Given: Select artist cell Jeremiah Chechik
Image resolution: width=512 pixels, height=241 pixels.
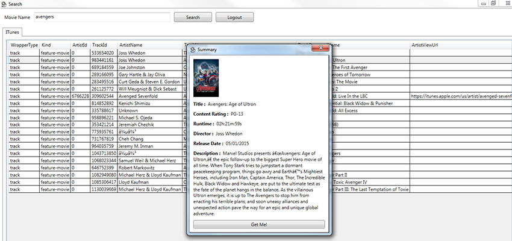Looking at the screenshot, I should (149, 125).
